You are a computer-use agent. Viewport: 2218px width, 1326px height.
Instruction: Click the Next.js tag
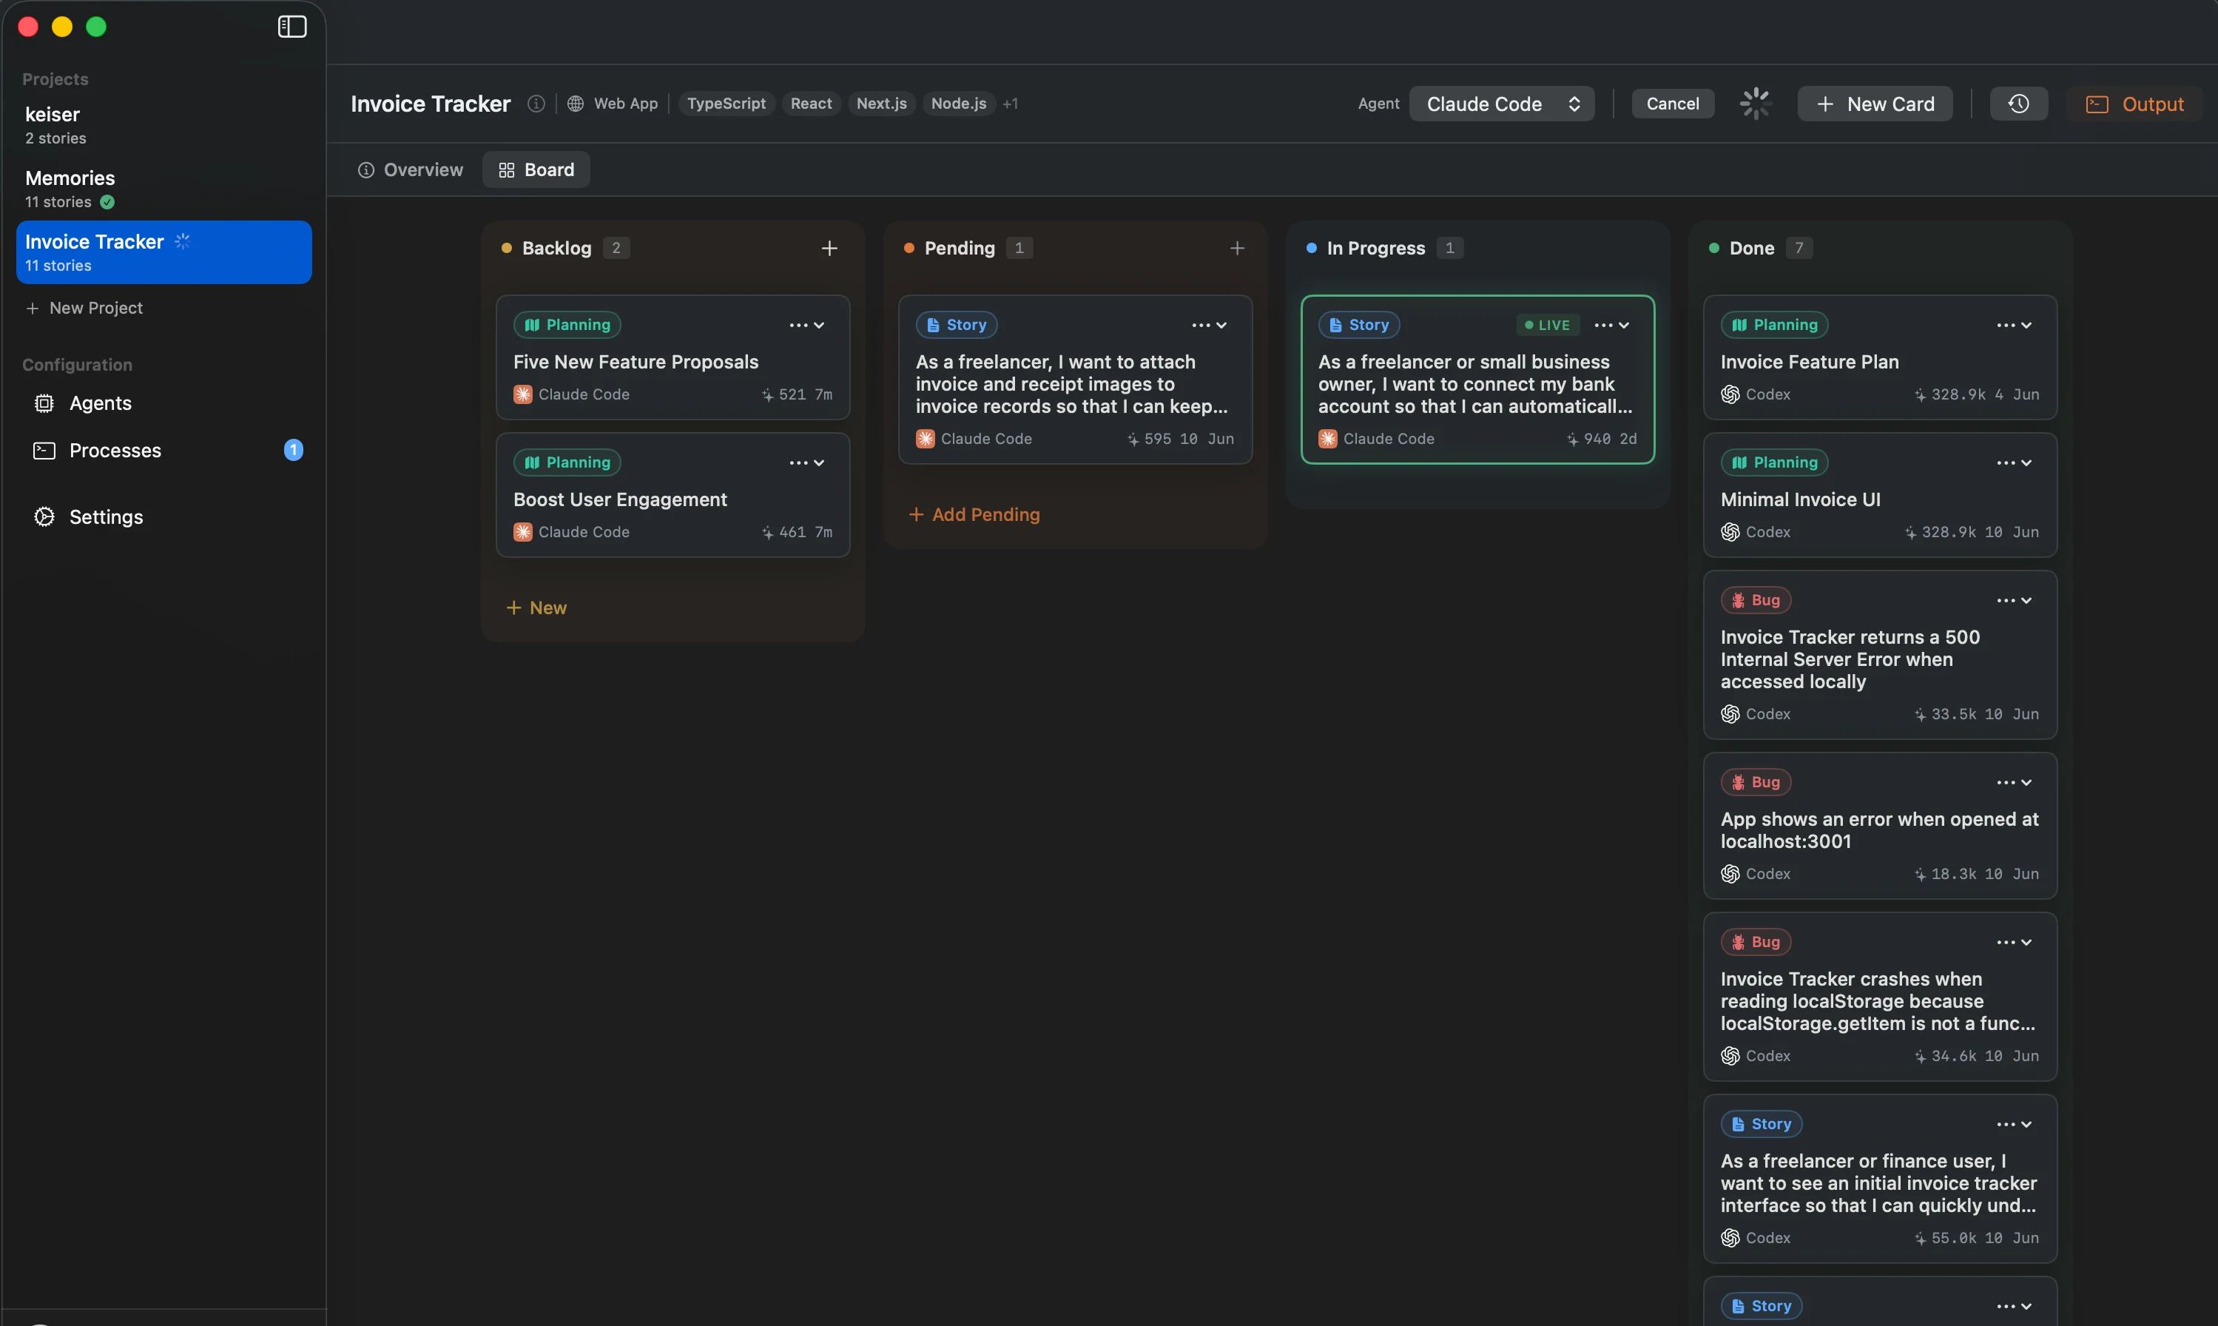pyautogui.click(x=882, y=104)
